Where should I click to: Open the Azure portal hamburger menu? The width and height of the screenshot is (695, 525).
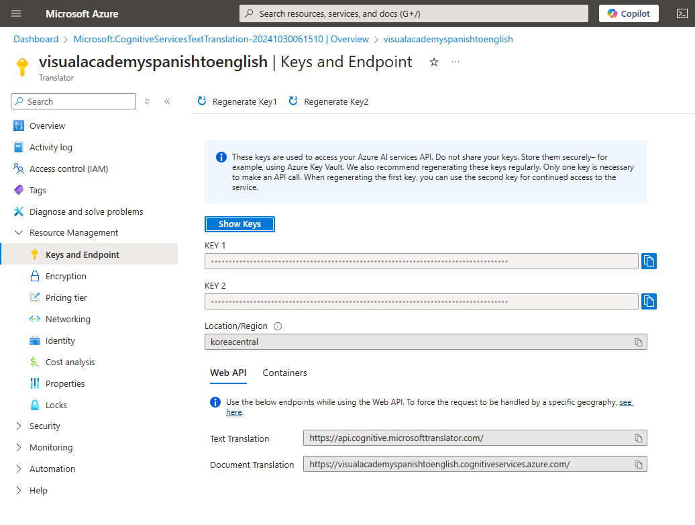click(x=16, y=13)
